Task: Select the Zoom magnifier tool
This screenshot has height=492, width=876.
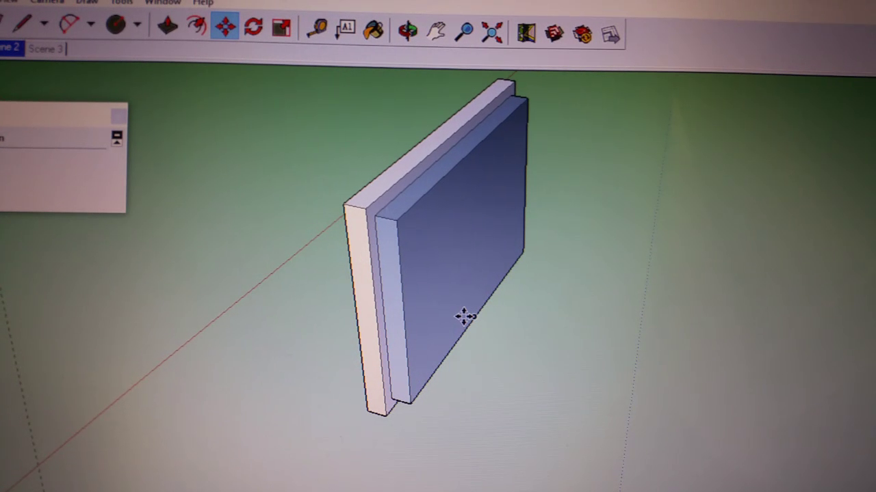Action: click(464, 31)
